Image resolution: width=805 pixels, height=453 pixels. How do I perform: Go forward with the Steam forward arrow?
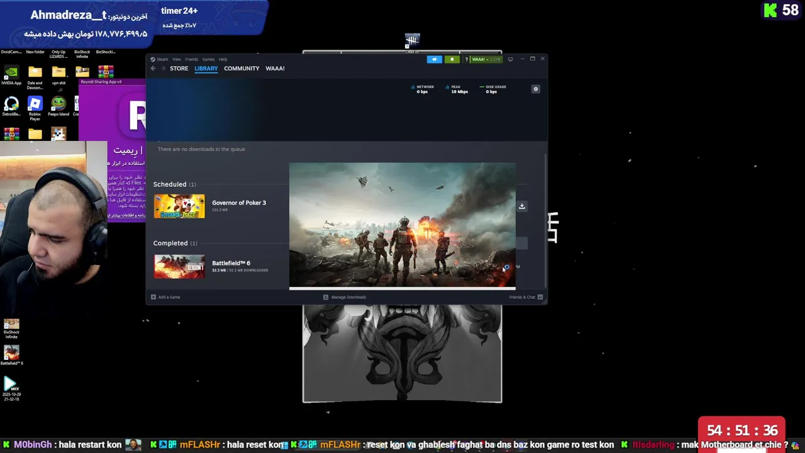tap(163, 69)
